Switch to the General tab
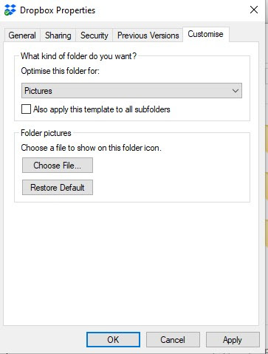268x354 pixels. click(22, 35)
